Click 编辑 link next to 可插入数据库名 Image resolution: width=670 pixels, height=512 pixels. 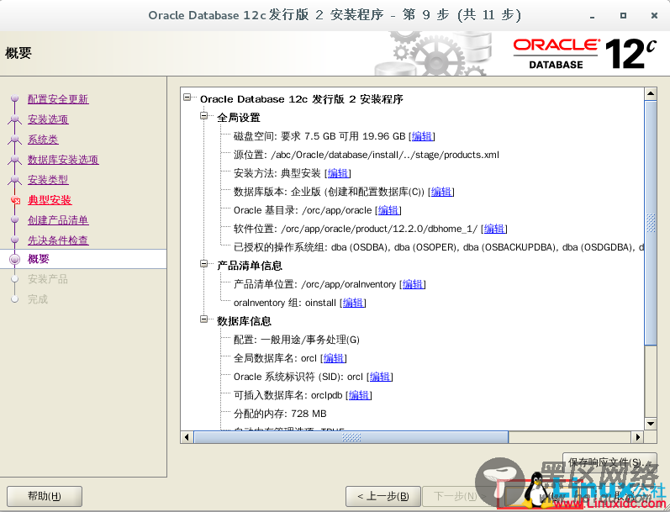coord(358,395)
